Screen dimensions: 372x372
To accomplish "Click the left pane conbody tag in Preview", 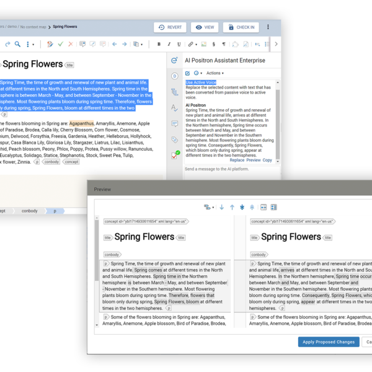I will click(x=112, y=255).
